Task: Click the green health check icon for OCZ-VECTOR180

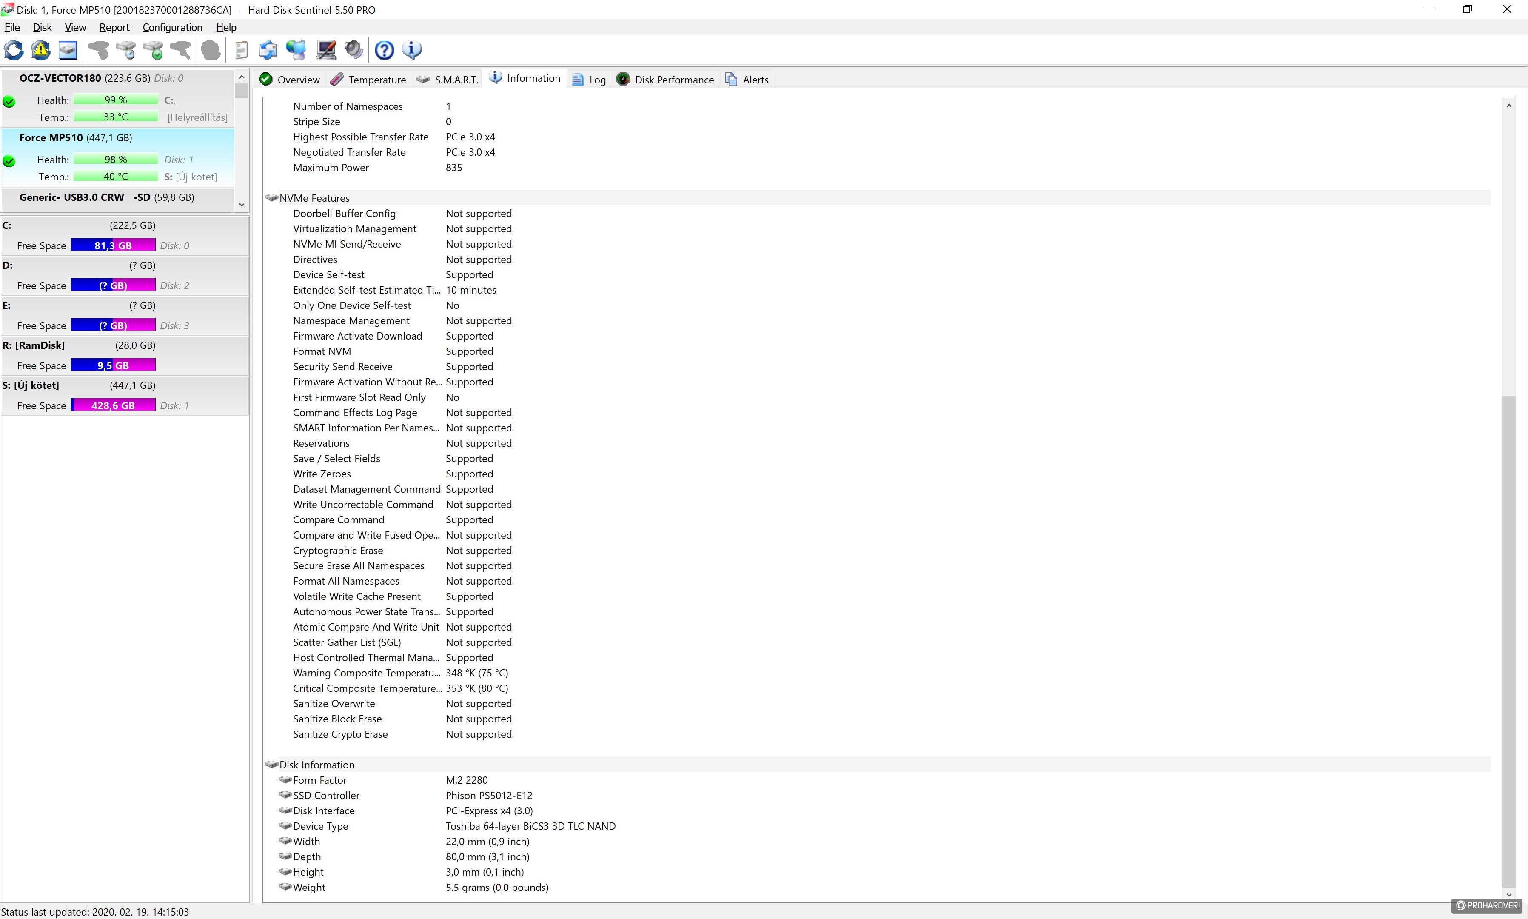Action: point(9,102)
